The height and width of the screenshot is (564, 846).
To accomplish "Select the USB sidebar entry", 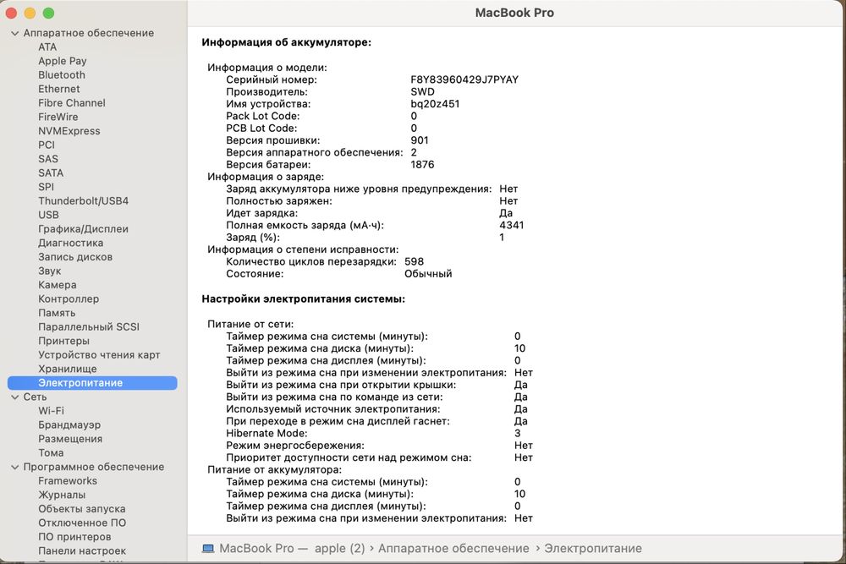I will 48,215.
